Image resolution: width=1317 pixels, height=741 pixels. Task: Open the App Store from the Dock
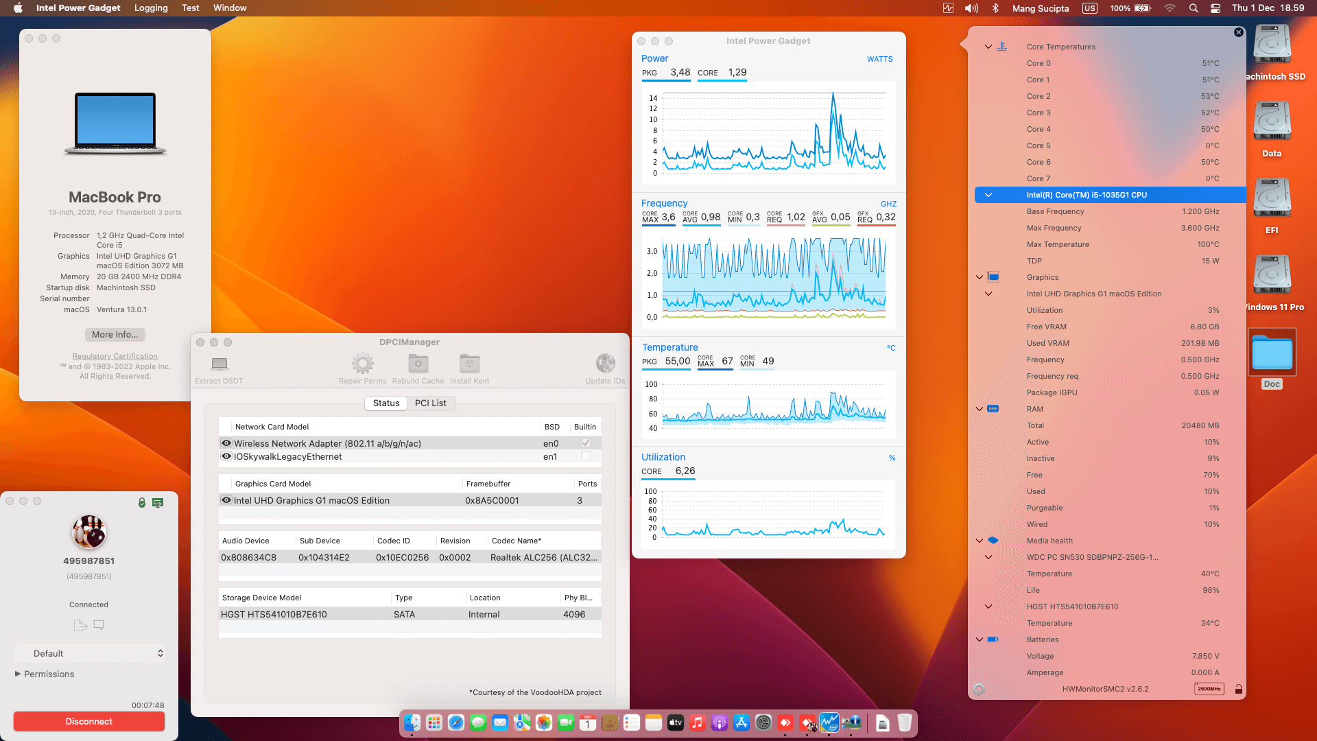[741, 722]
